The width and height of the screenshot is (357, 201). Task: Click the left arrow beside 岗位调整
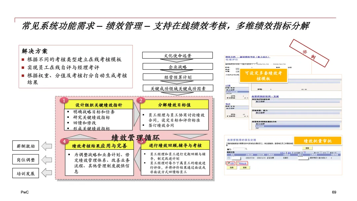pos(47,160)
